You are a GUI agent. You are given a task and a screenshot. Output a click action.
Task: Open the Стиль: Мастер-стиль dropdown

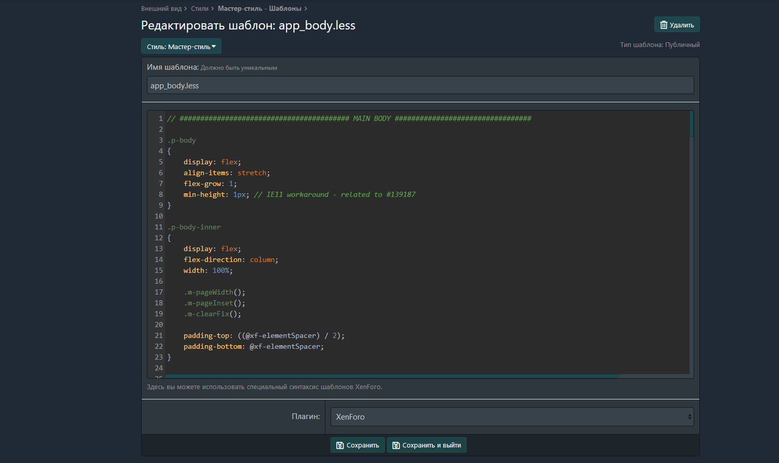[181, 47]
